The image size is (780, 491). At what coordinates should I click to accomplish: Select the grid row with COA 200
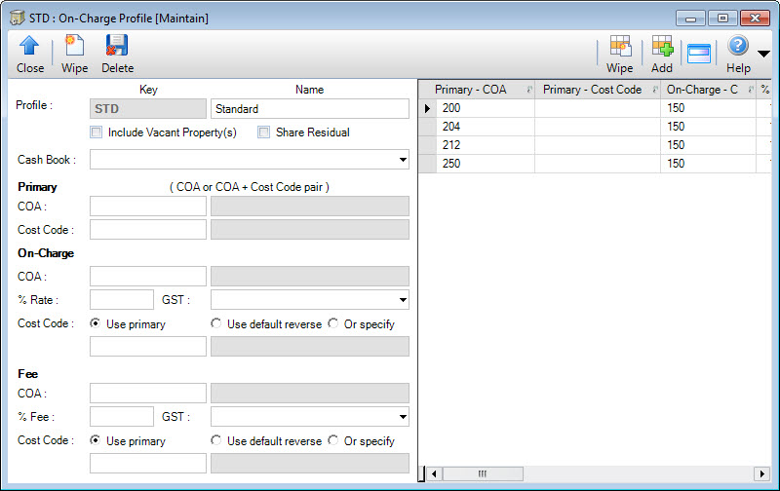pos(595,108)
